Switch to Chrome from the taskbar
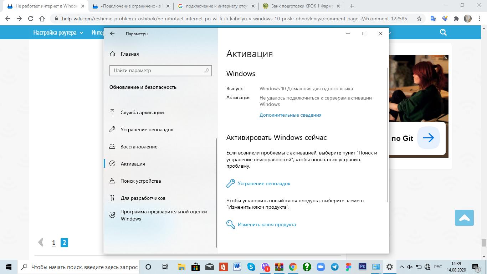The width and height of the screenshot is (487, 274). (x=293, y=267)
